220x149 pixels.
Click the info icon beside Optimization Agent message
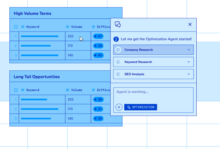[116, 39]
